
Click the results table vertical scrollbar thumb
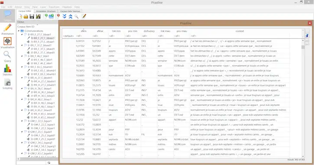coord(303,47)
